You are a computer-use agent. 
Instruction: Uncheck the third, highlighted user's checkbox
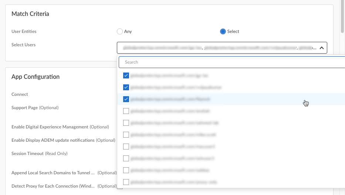[x=126, y=99]
